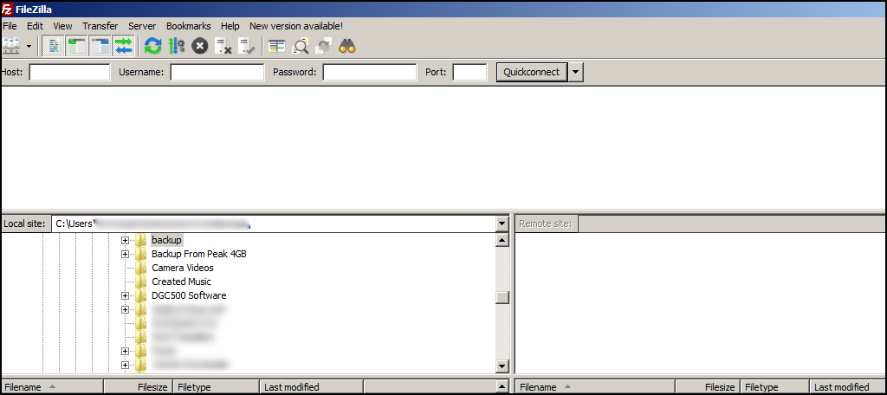The image size is (887, 395).
Task: Toggle the transfer queue display
Action: point(123,46)
